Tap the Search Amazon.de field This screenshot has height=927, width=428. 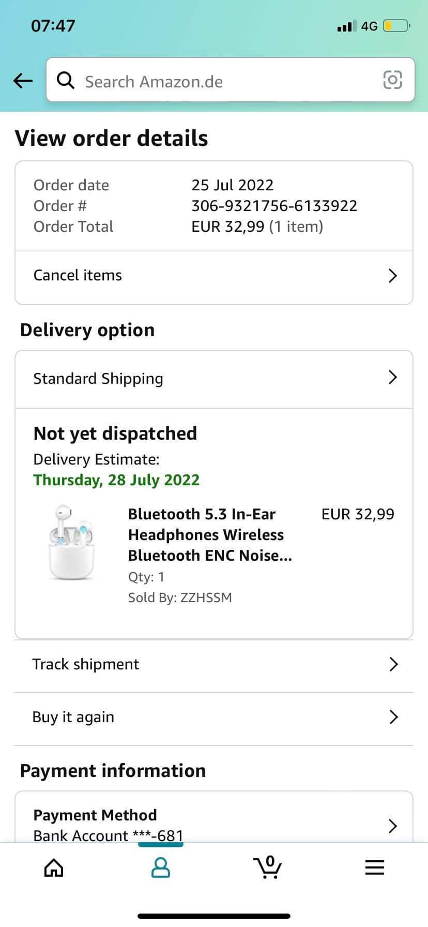point(222,81)
